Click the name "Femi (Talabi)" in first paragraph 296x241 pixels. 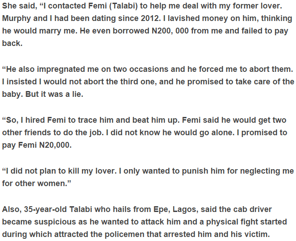point(113,6)
